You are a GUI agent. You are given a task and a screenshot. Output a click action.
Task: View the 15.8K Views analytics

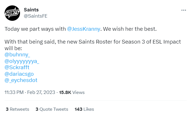click(72, 92)
